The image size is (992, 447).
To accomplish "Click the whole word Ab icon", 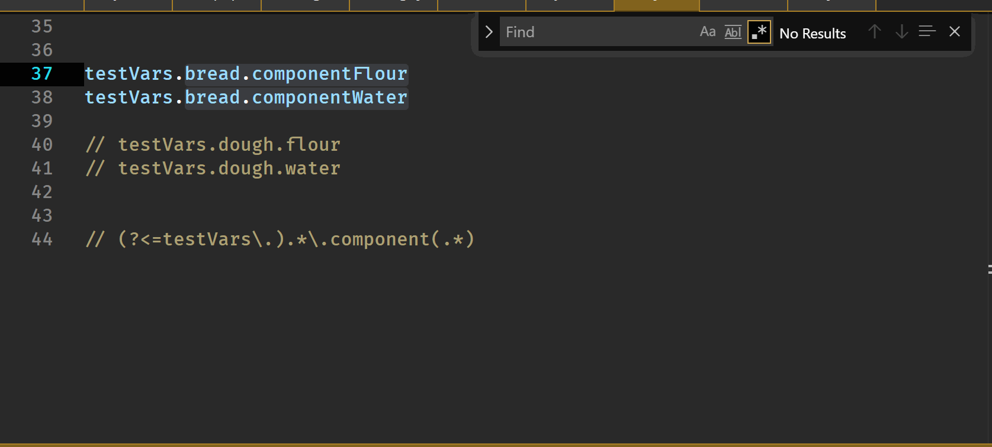I will [x=733, y=32].
